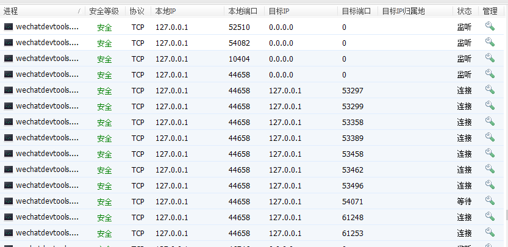Viewport: 508px width, 247px height.
Task: Click the process icon in the local port 10404 row
Action: tap(9, 59)
